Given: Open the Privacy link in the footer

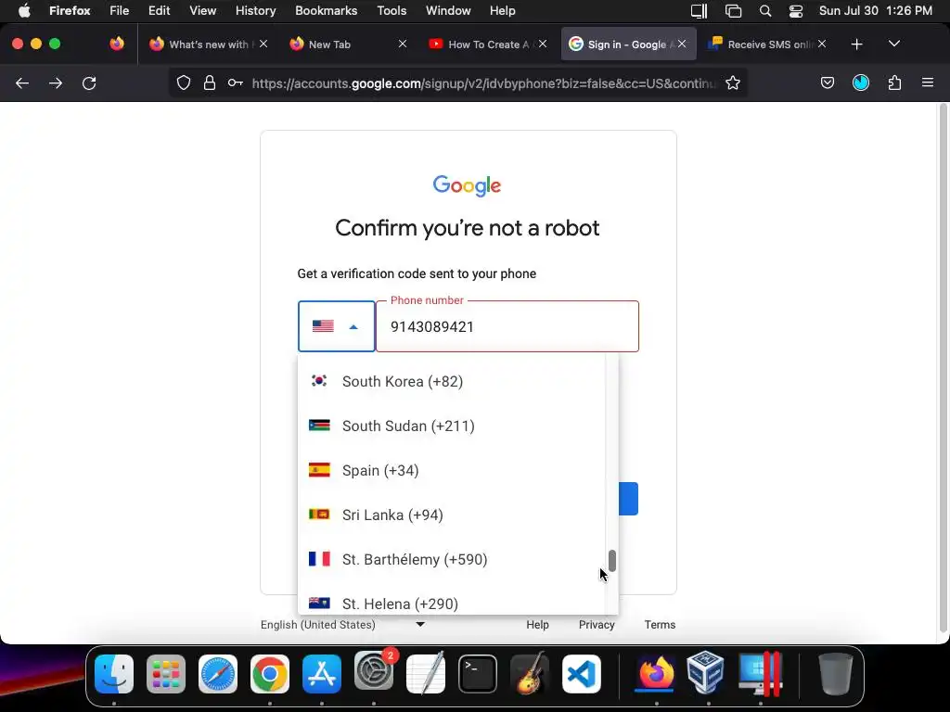Looking at the screenshot, I should (x=597, y=624).
